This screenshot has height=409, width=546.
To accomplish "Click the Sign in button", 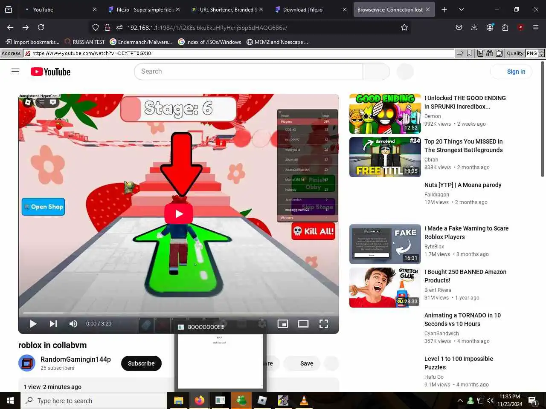I will (511, 72).
